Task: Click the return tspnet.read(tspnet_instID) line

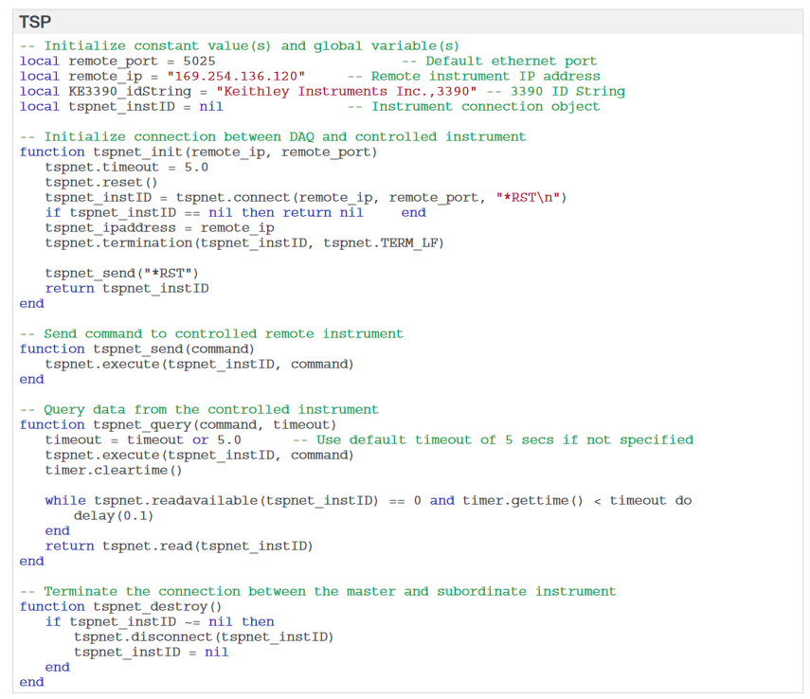Action: tap(179, 546)
